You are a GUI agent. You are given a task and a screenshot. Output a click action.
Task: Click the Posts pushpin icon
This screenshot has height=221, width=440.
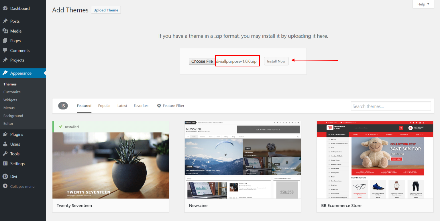(5, 21)
